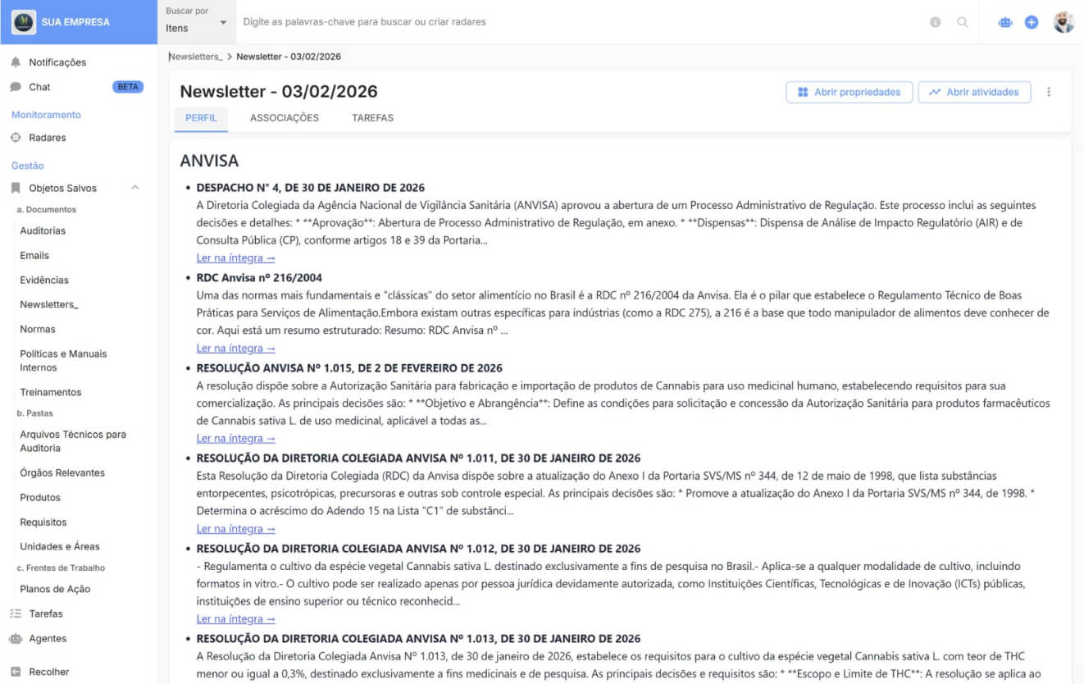The image size is (1084, 684).
Task: Click the Notificações label in sidebar
Action: click(x=57, y=62)
